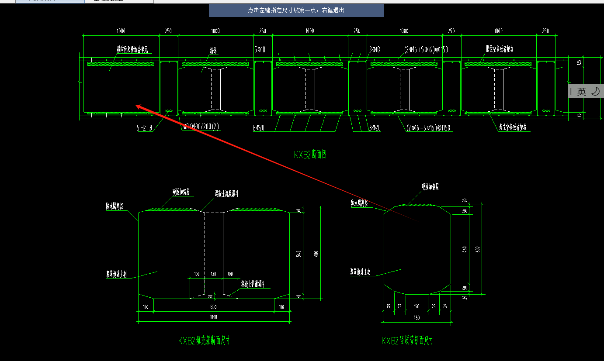This screenshot has height=361, width=604.
Task: Select the KXB2断面图 title text
Action: pos(310,155)
